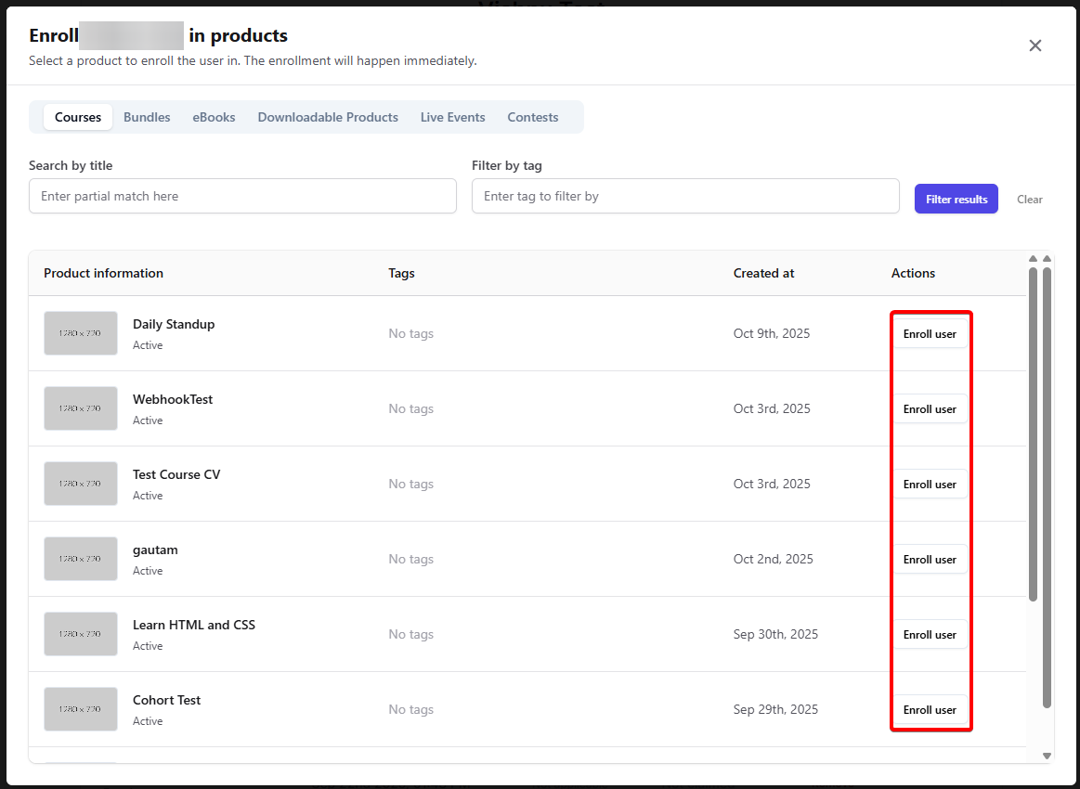
Task: Click the Learn HTML and CSS thumbnail
Action: coord(81,634)
